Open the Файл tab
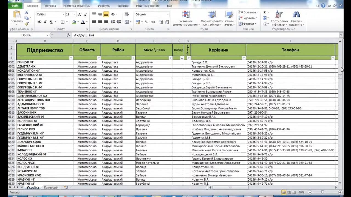Image resolution: width=351 pixels, height=197 pixels. pyautogui.click(x=15, y=6)
